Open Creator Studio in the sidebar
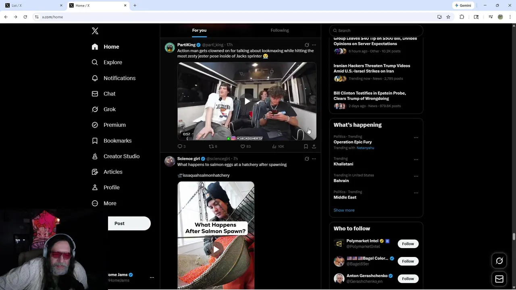The height and width of the screenshot is (290, 516). [x=115, y=156]
